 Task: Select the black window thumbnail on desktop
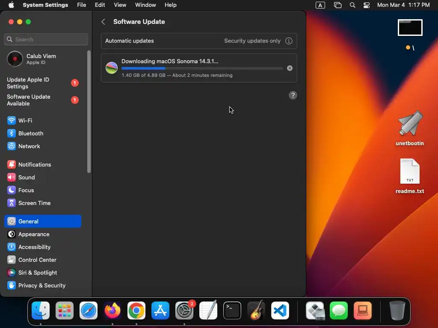click(410, 28)
